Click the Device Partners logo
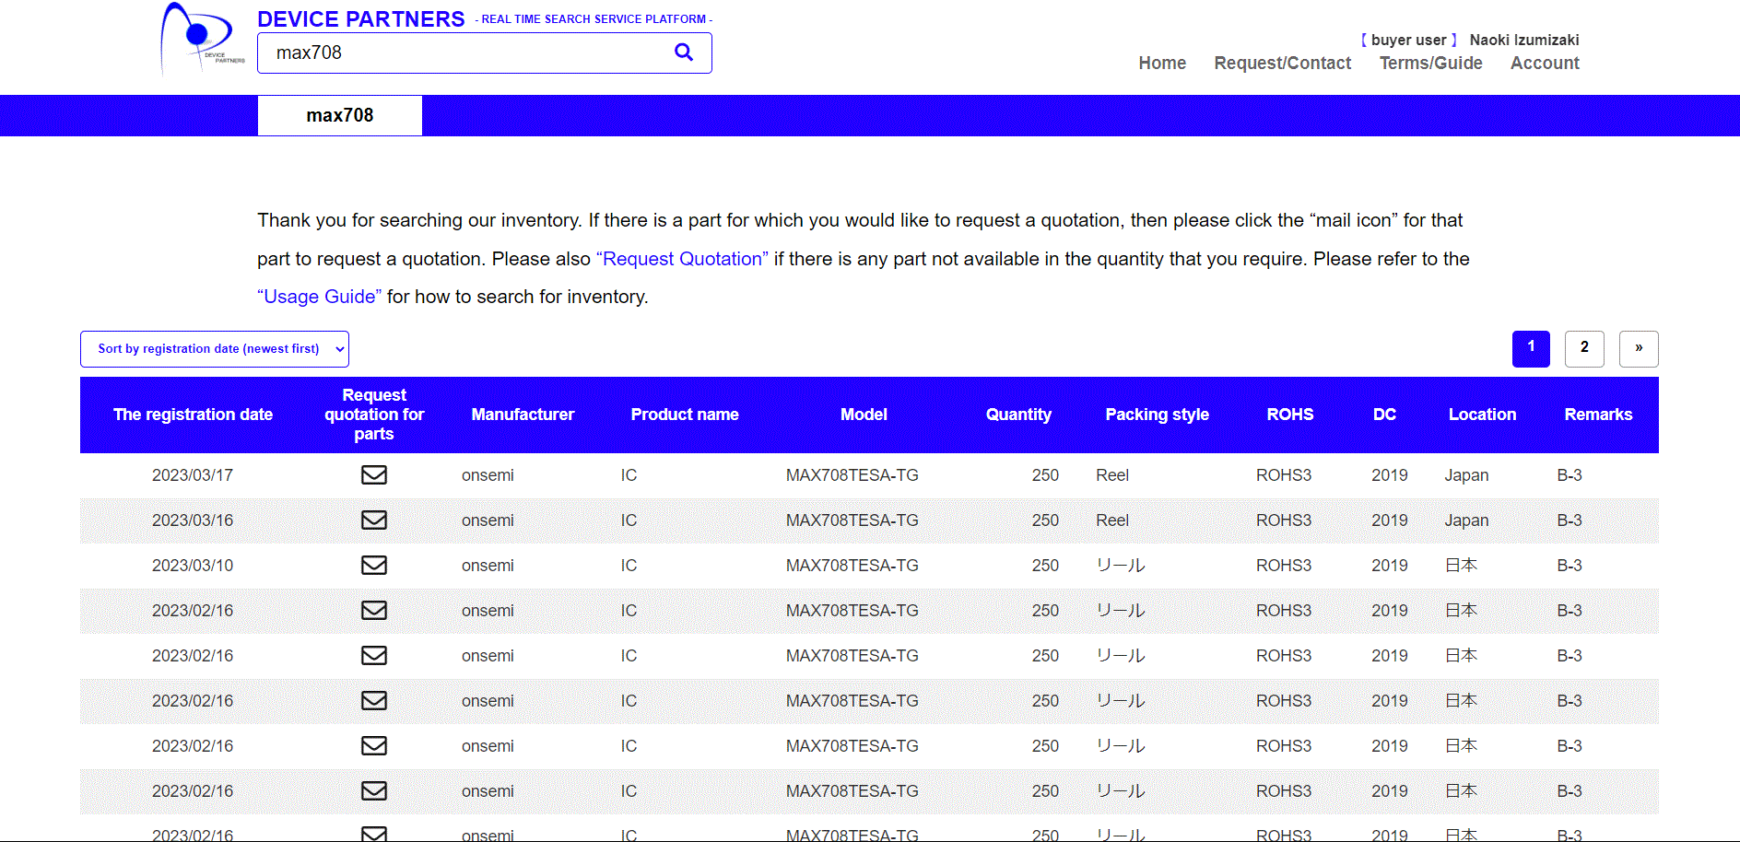Viewport: 1740px width, 842px height. (x=203, y=39)
